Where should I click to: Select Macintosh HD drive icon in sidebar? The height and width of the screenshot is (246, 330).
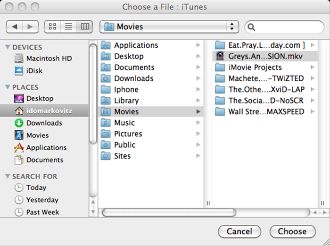click(x=19, y=58)
